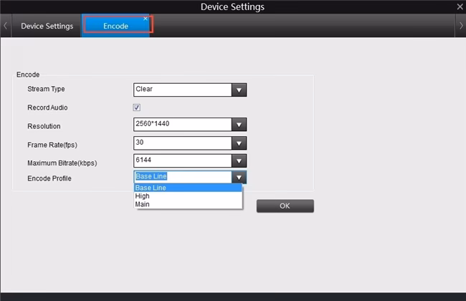
Task: Close the Encode tab with its x
Action: 146,19
